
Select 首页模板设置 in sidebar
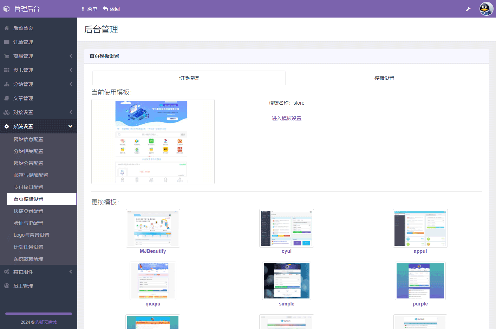pyautogui.click(x=41, y=199)
